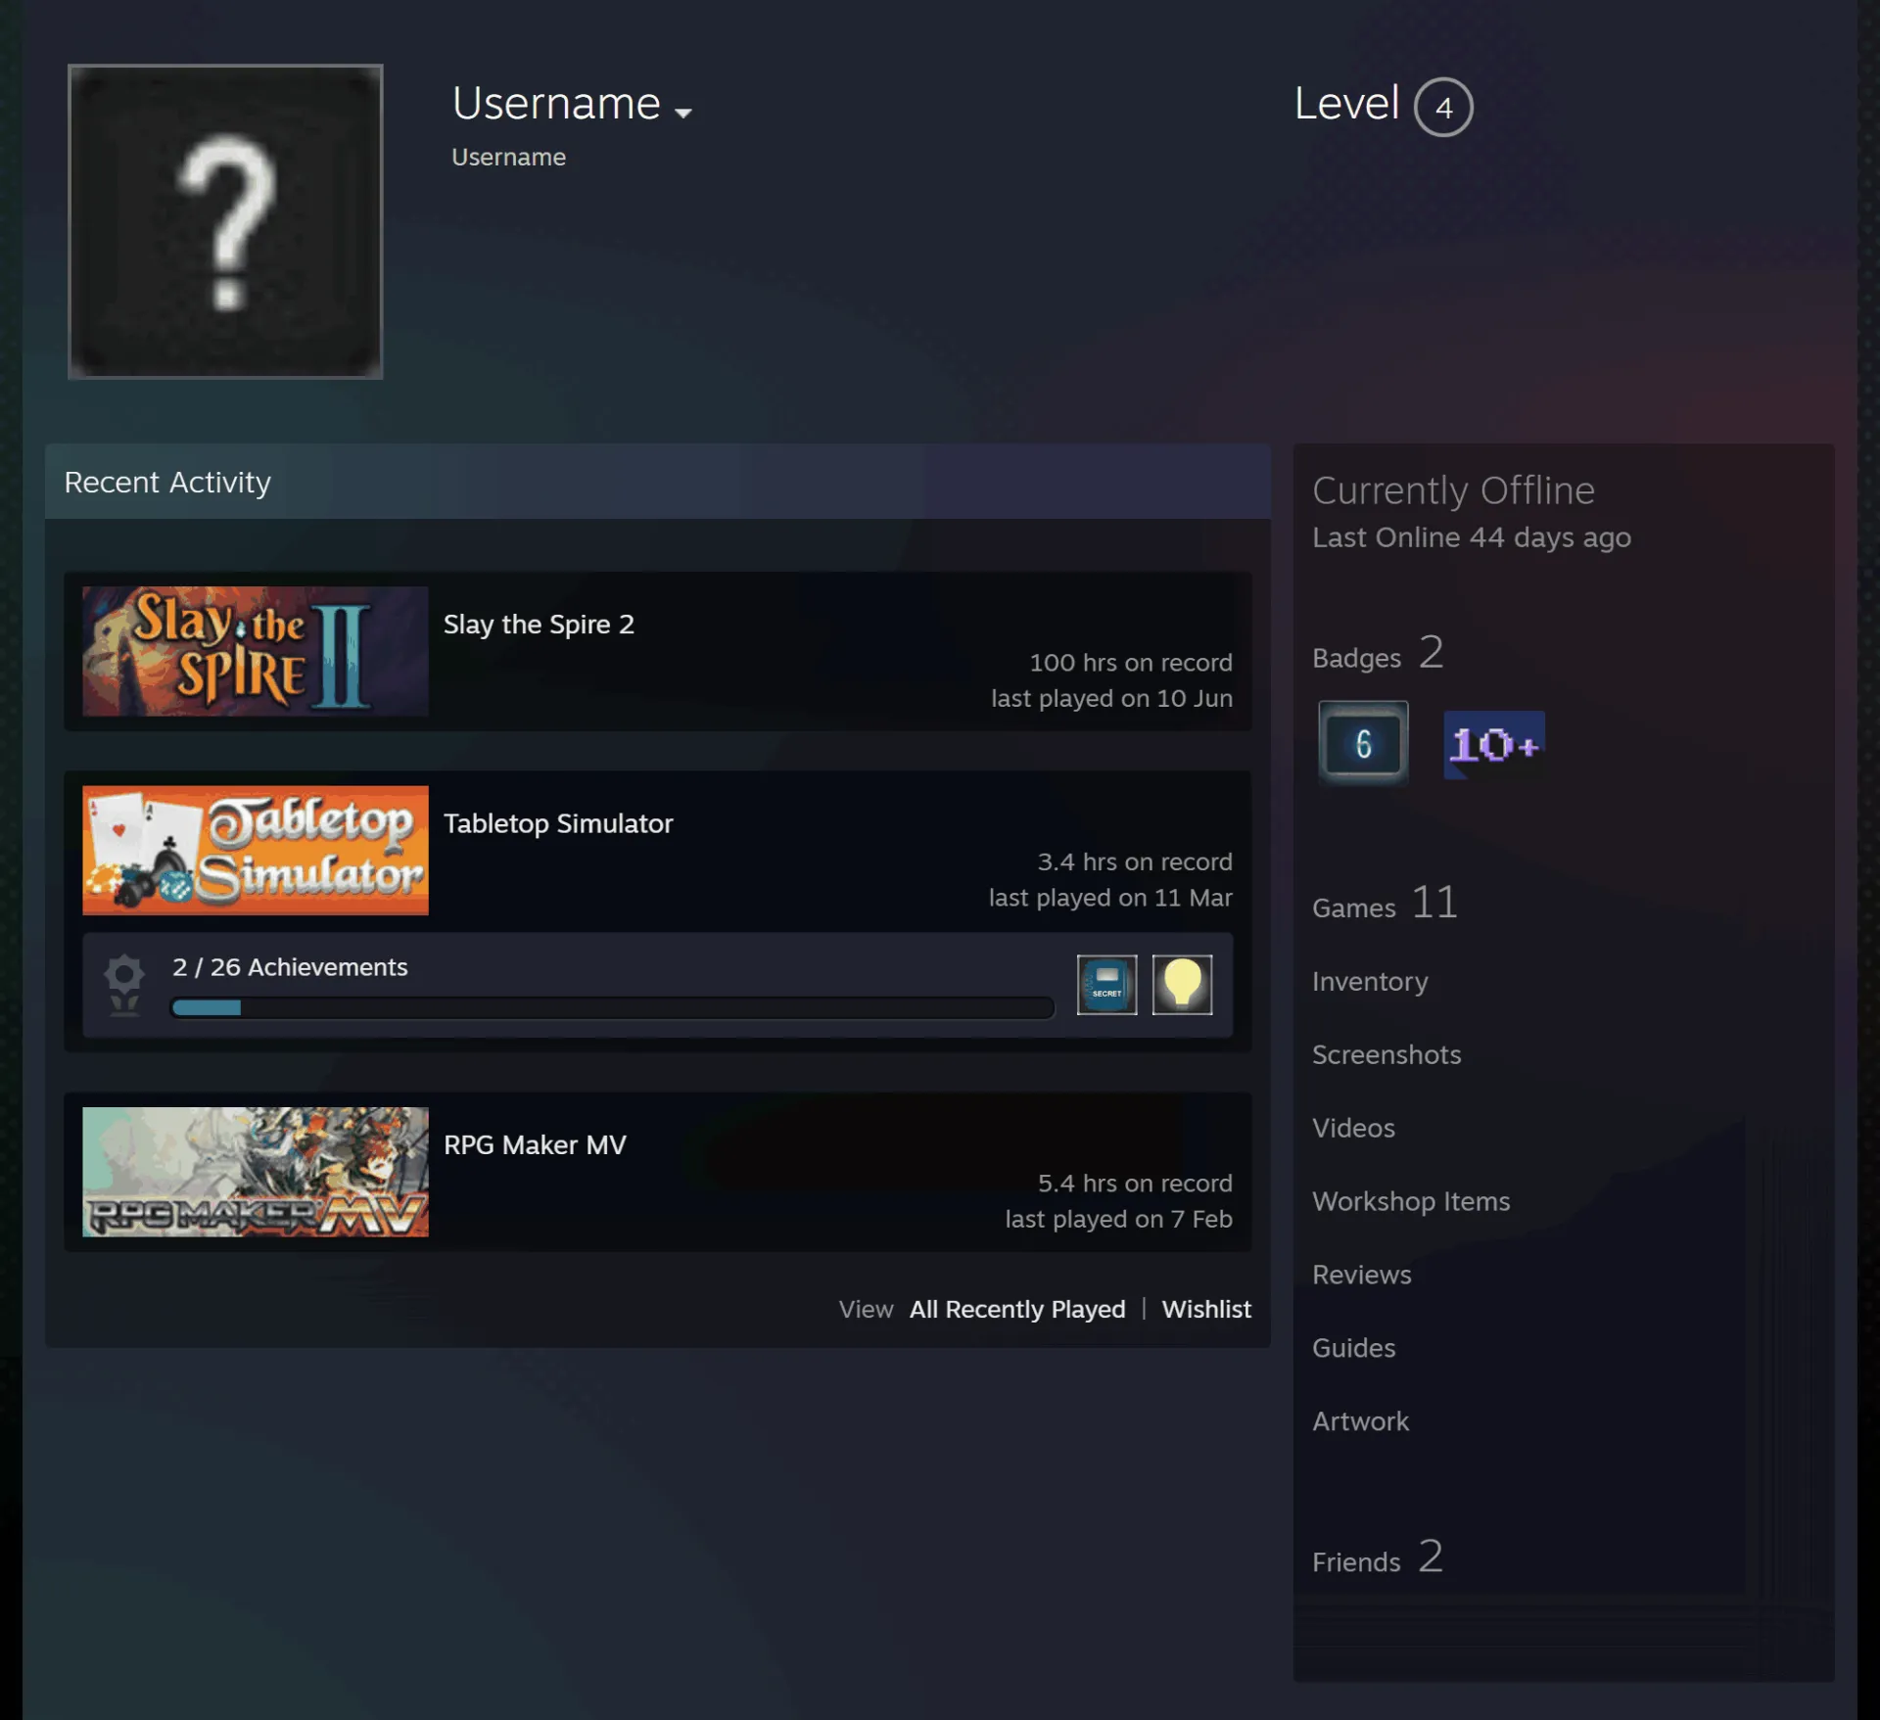Open All Recently Played games

[1017, 1309]
